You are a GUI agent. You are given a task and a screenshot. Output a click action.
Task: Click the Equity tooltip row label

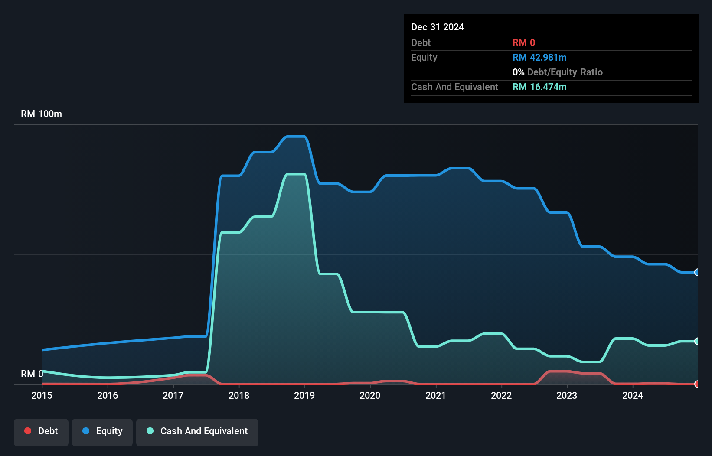(x=424, y=57)
